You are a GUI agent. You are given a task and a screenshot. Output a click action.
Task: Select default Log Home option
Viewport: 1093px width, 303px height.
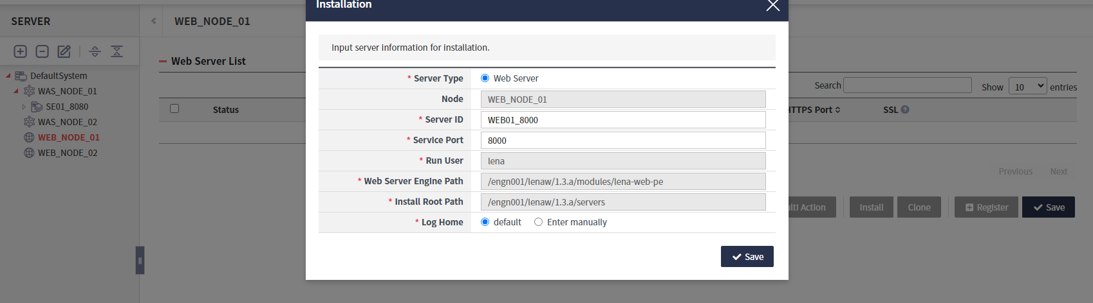click(x=485, y=222)
